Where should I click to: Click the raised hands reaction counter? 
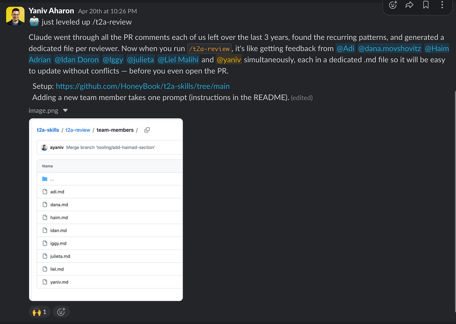39,312
